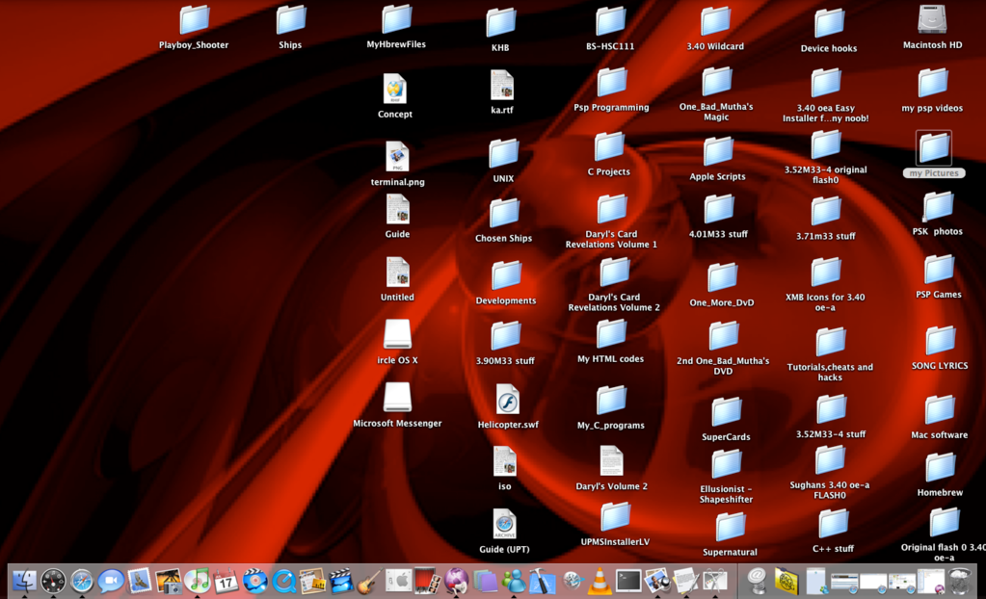The height and width of the screenshot is (599, 986).
Task: Click the Microsoft Messenger disk icon
Action: (x=397, y=397)
